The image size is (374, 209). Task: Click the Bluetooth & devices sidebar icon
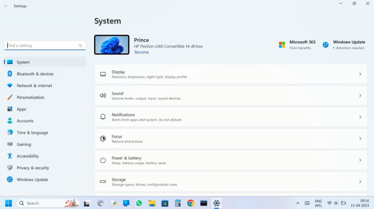pyautogui.click(x=10, y=74)
